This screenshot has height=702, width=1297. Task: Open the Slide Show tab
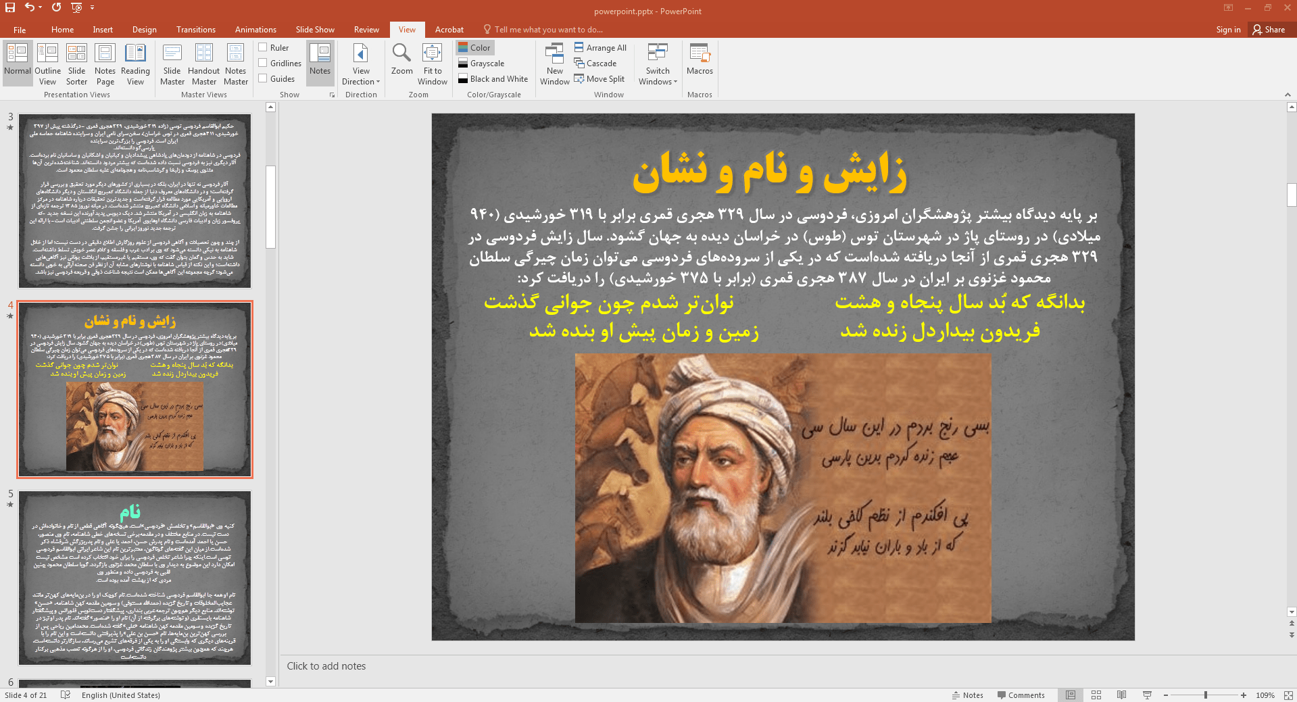[315, 30]
